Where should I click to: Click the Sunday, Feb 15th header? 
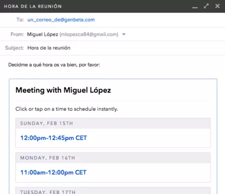click(113, 123)
